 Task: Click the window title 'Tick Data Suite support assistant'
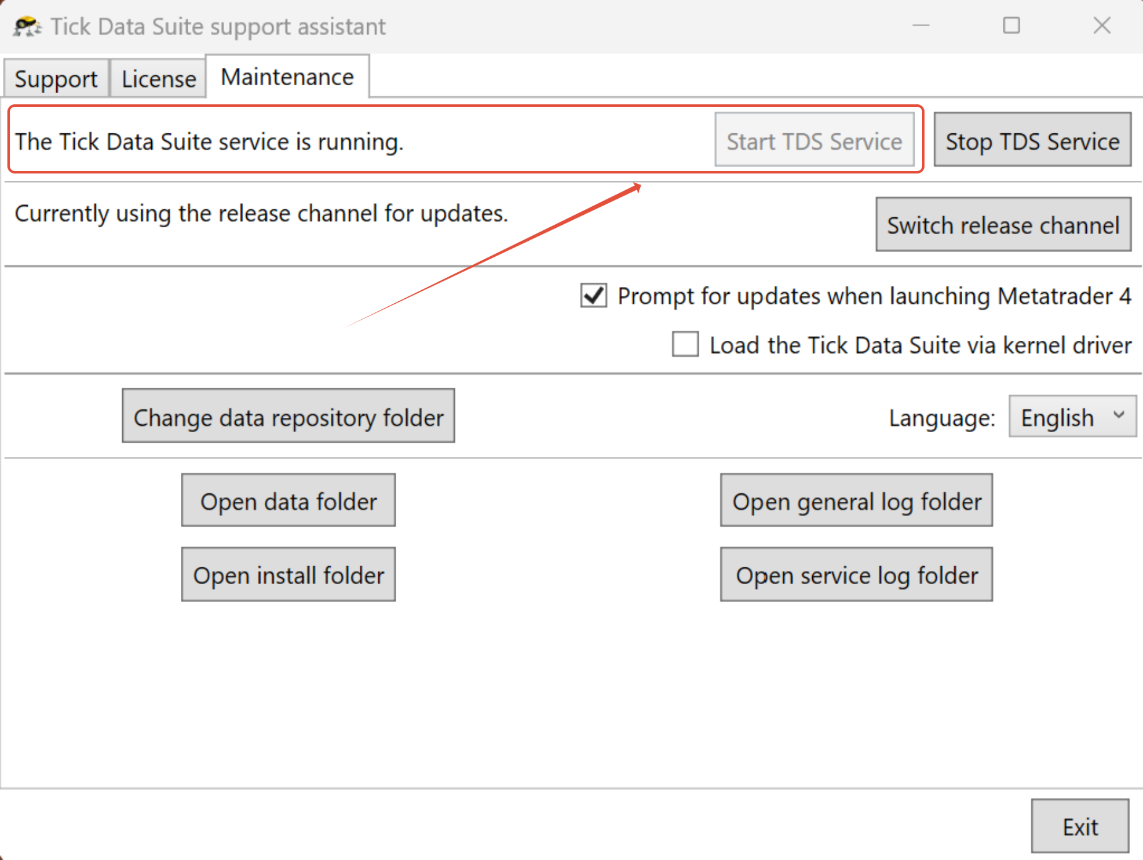pyautogui.click(x=218, y=27)
